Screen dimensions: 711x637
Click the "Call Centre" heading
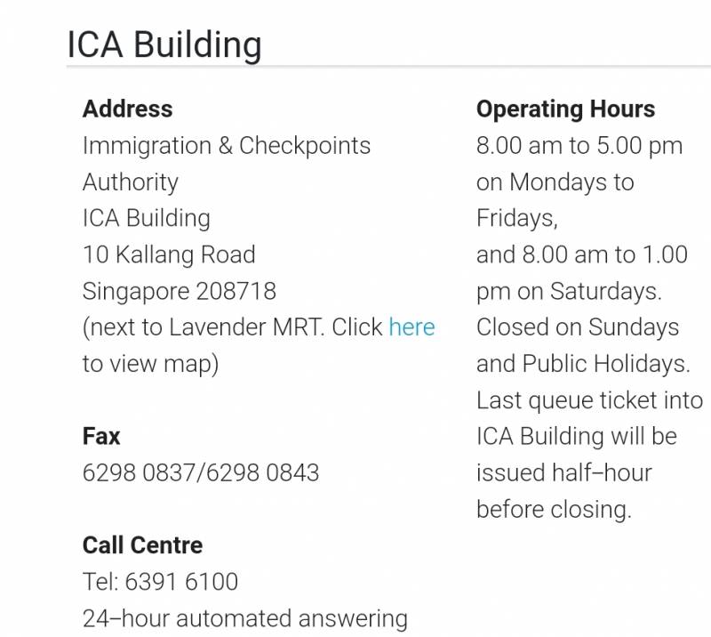[x=142, y=545]
